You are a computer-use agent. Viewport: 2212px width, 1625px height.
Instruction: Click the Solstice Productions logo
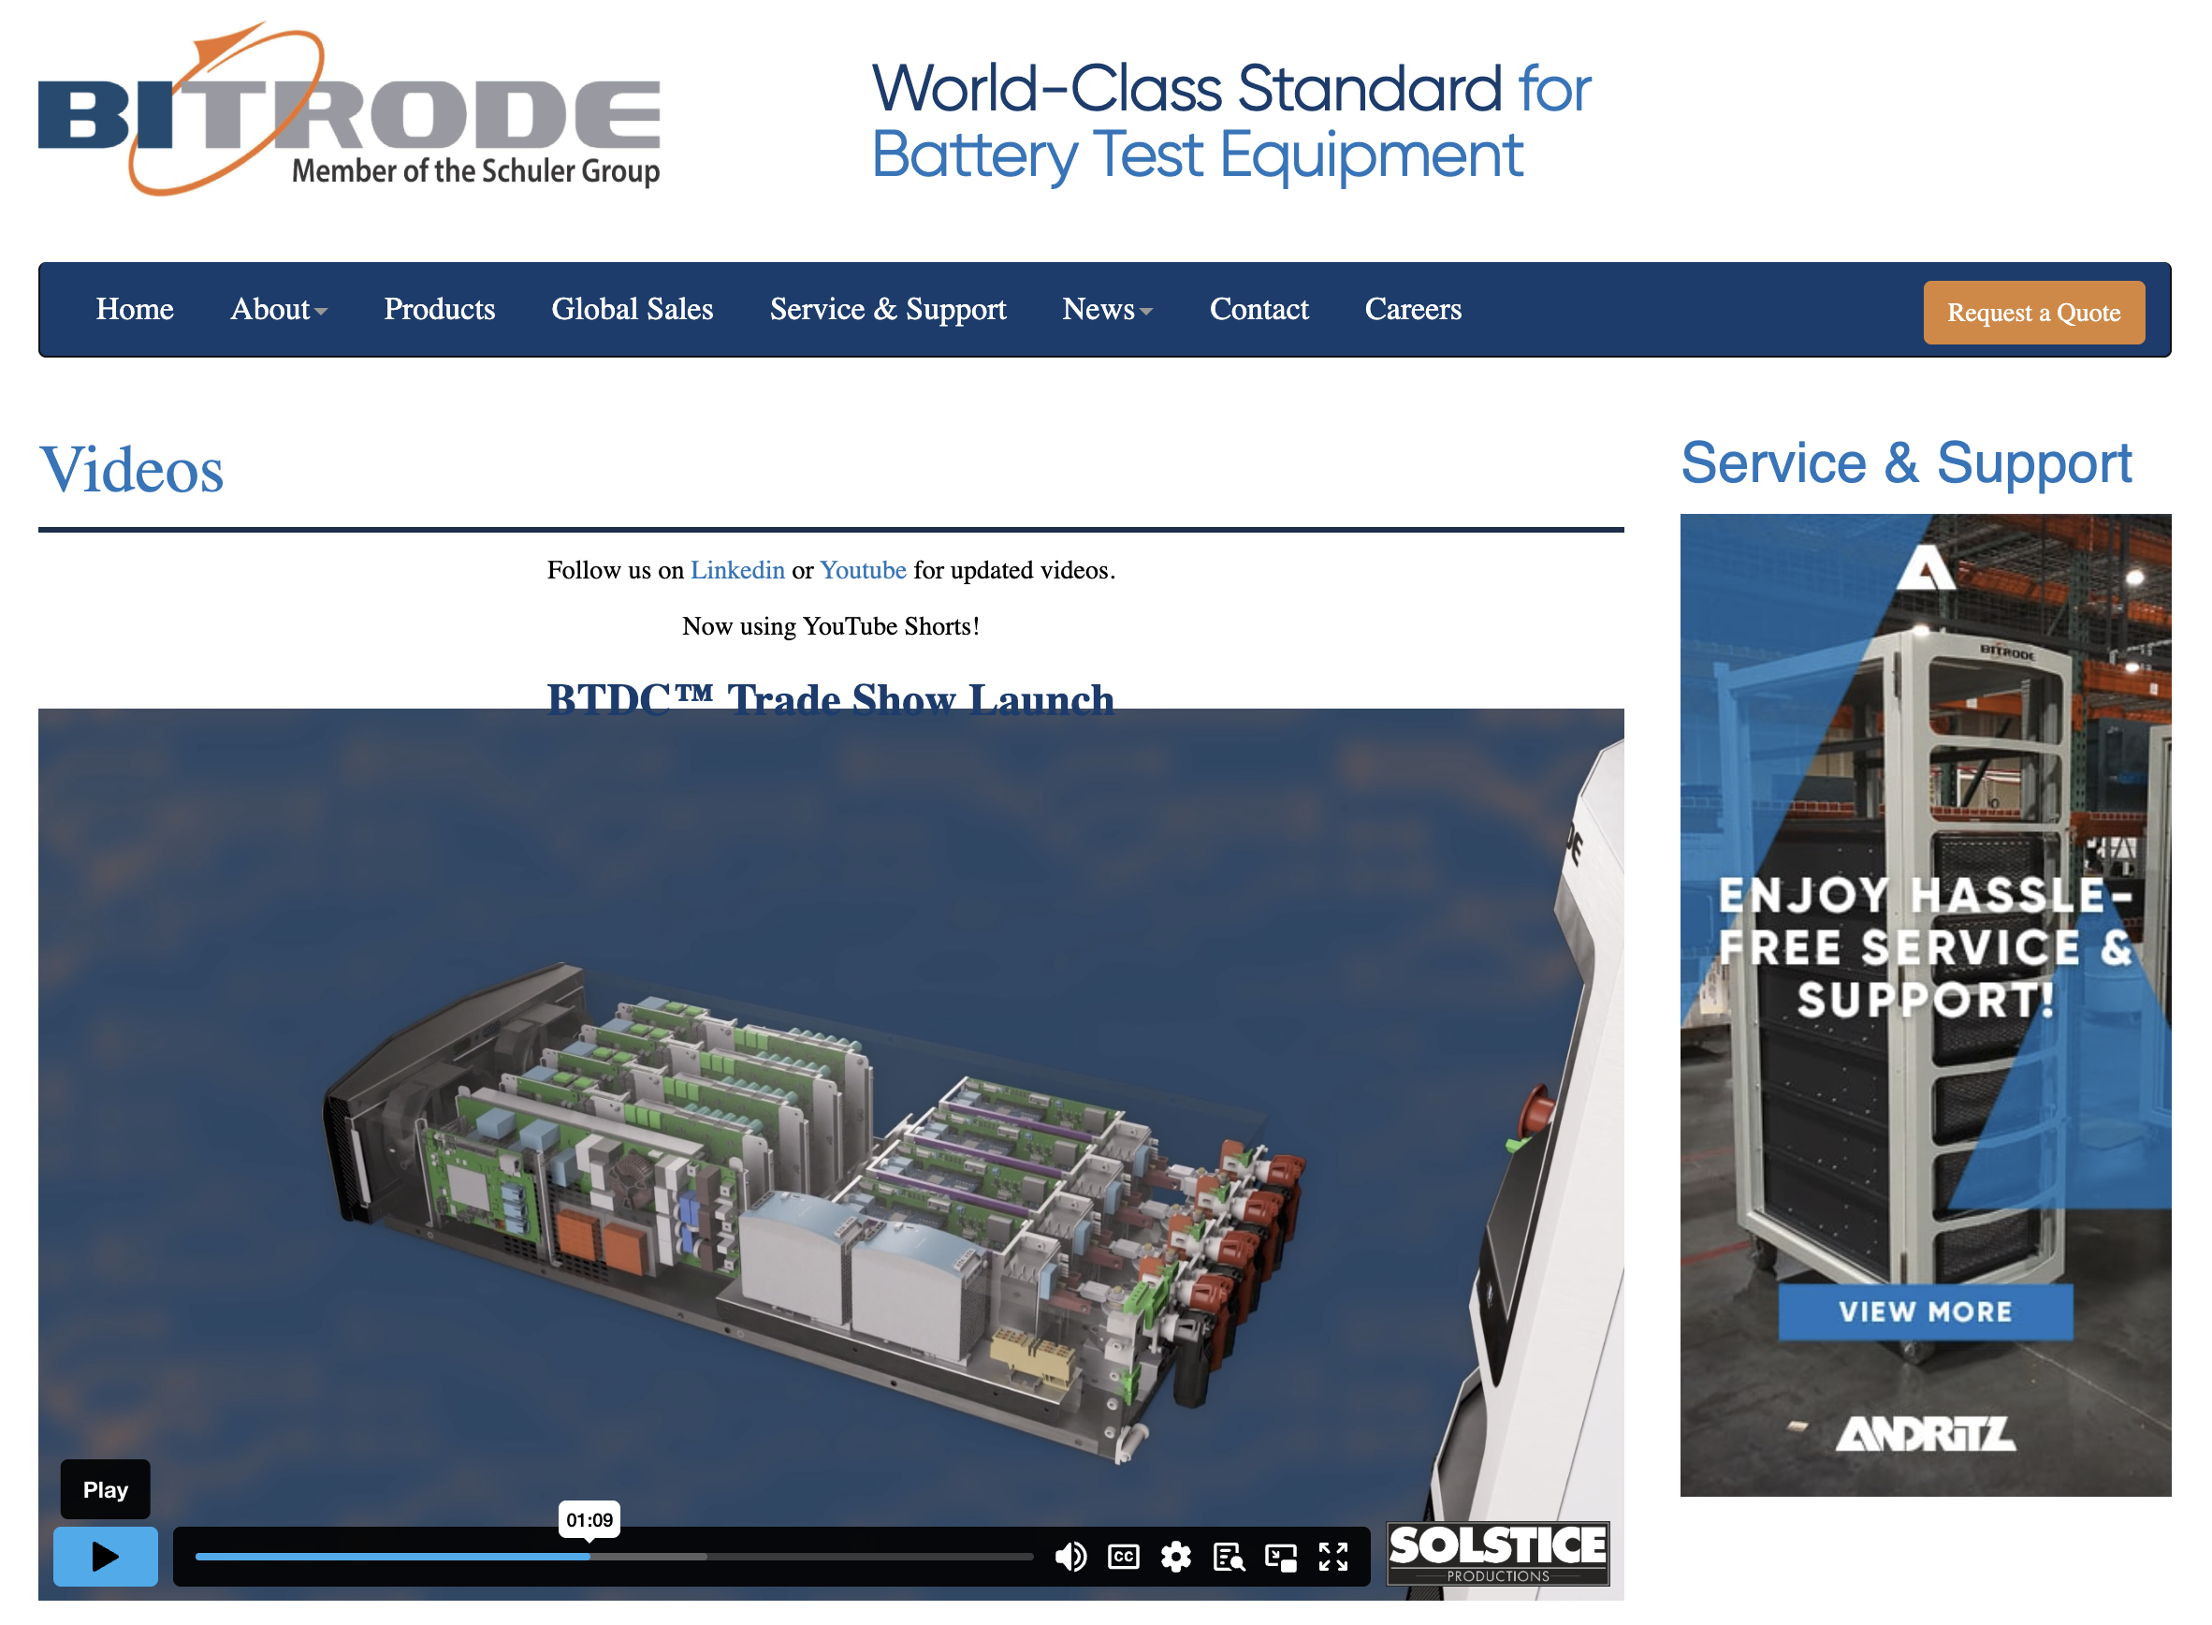[x=1497, y=1554]
